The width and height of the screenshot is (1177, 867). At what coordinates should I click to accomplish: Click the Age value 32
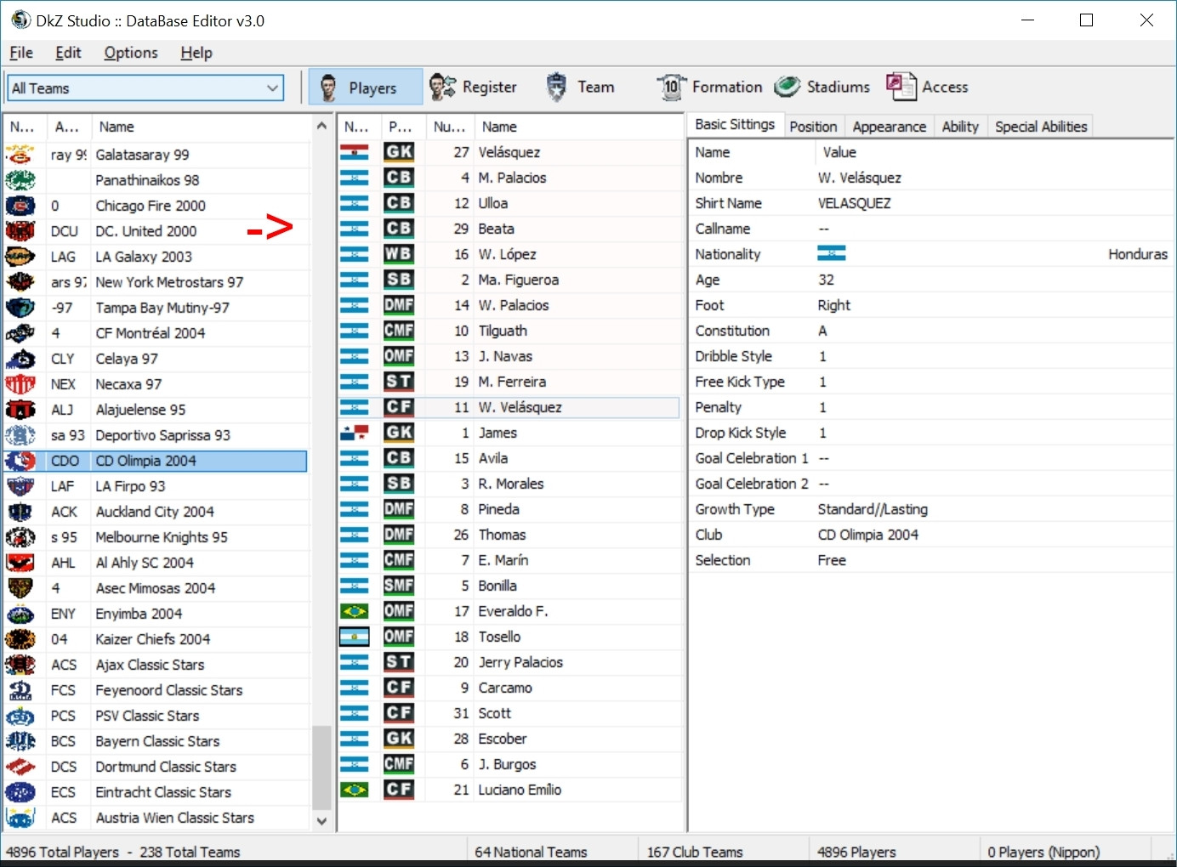(x=826, y=280)
